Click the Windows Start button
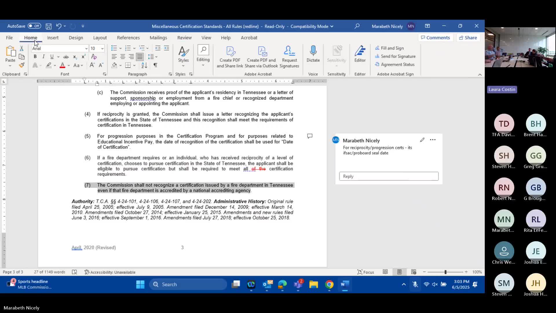The image size is (556, 313). pos(140,284)
